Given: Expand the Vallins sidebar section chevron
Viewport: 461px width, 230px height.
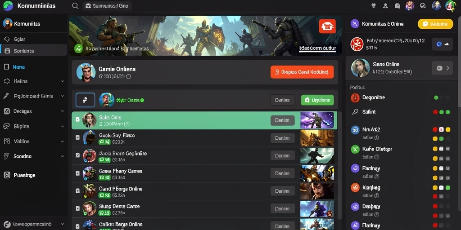Looking at the screenshot, I should 62,142.
